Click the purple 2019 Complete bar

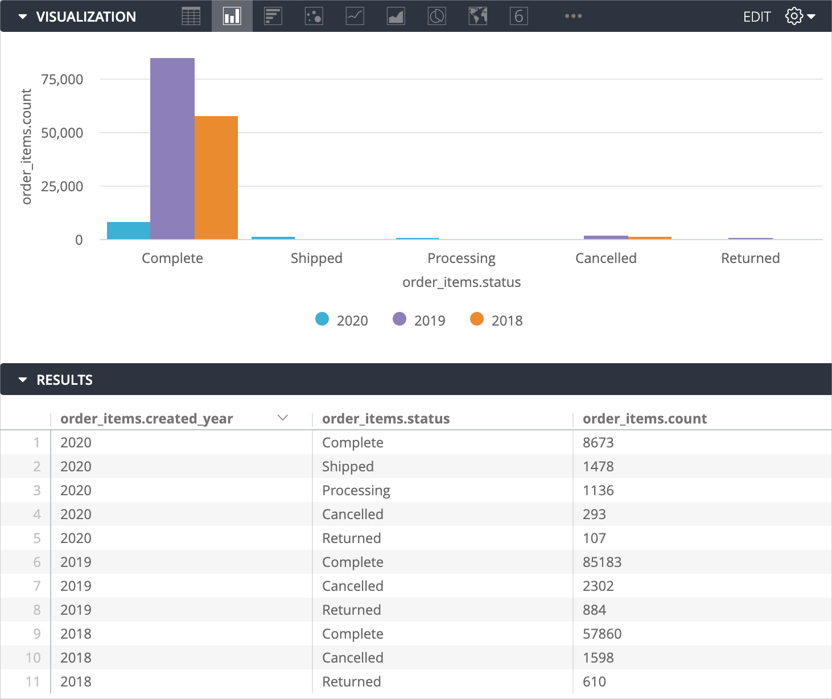[172, 148]
